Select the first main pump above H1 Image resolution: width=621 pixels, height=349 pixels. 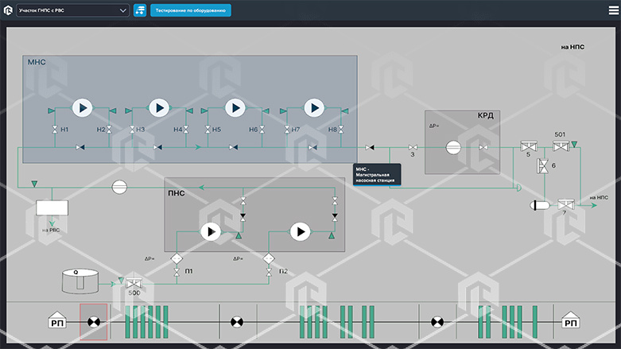point(83,107)
